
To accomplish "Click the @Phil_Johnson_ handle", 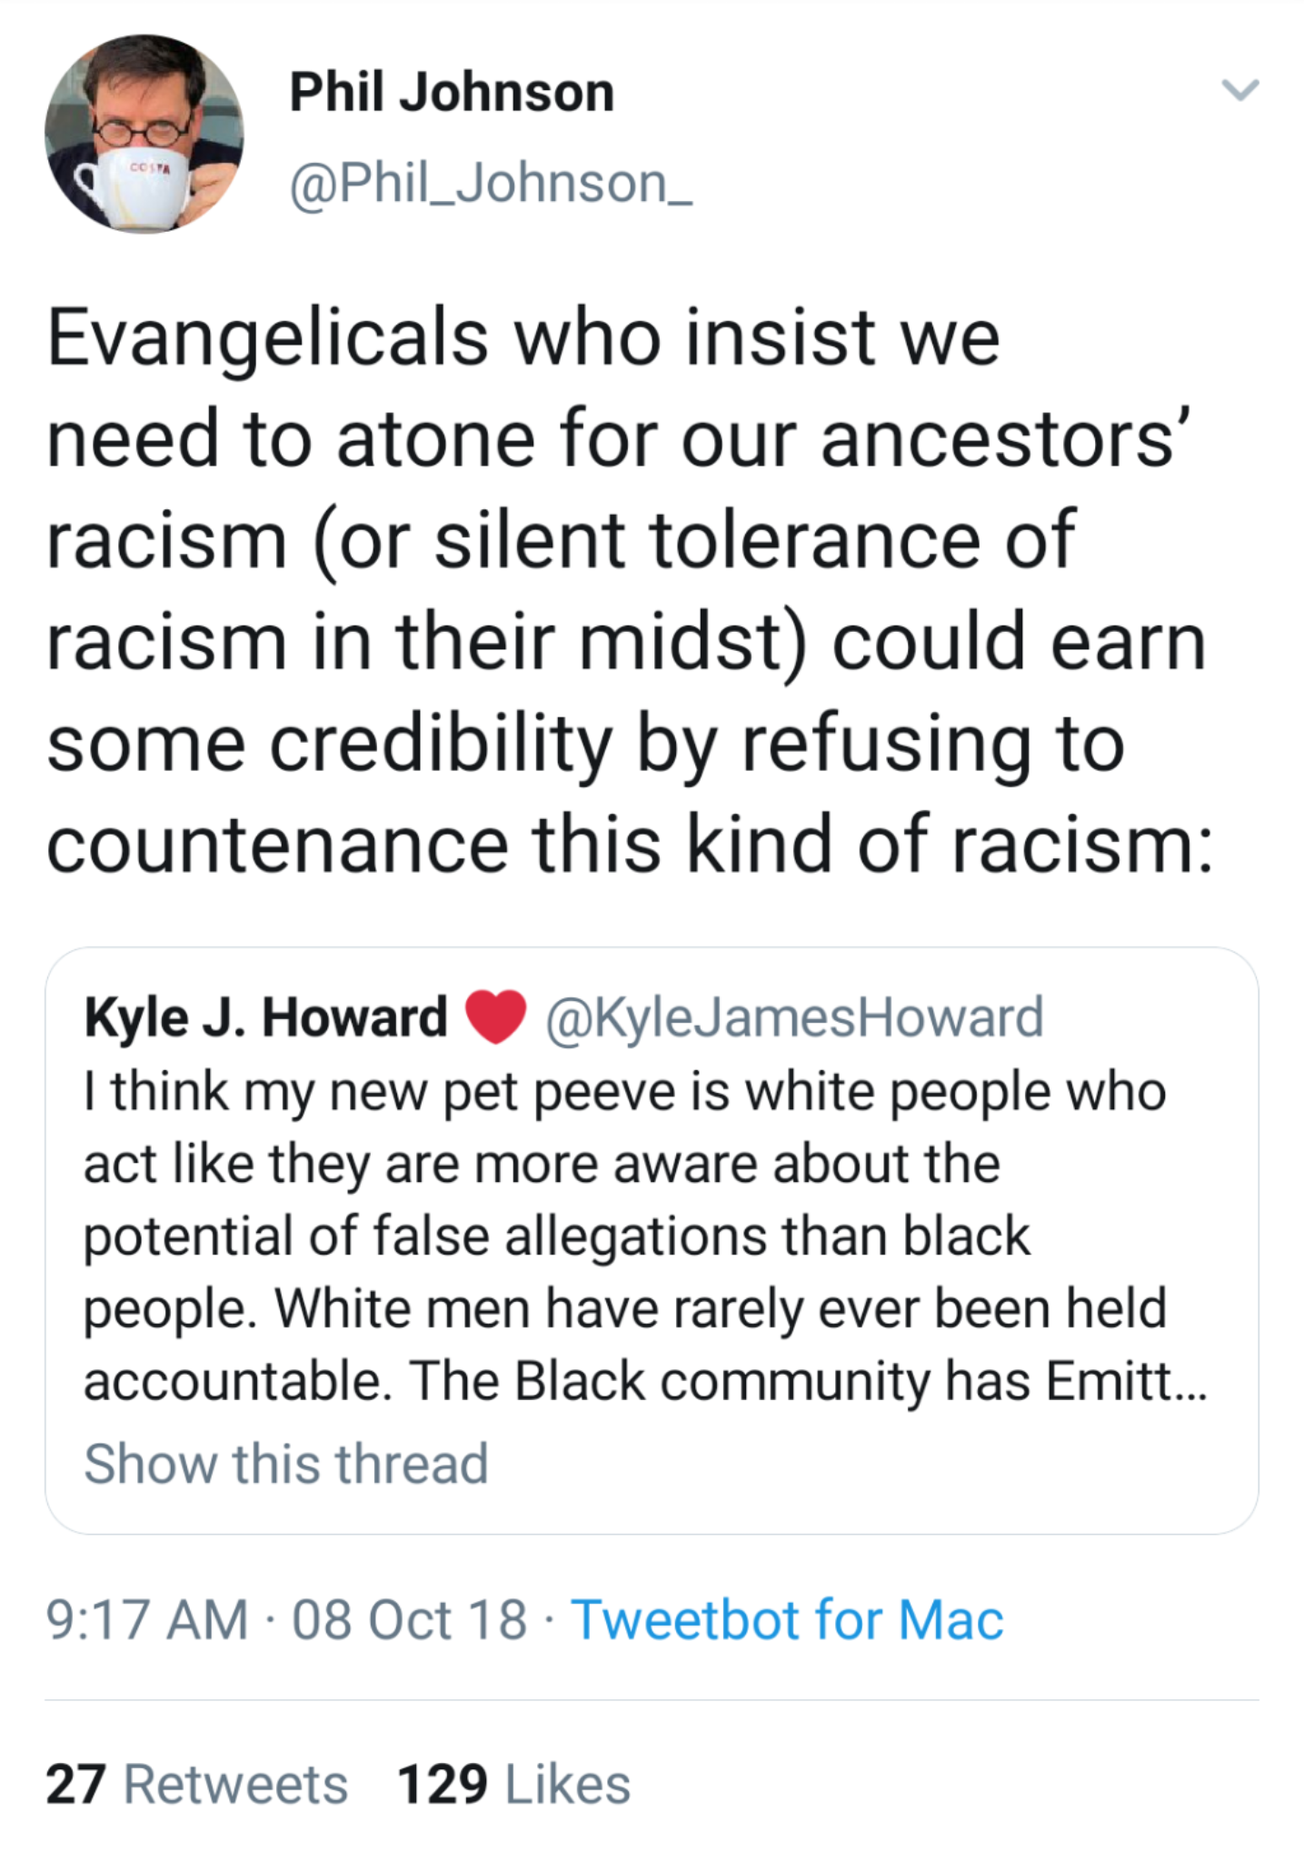I will coord(491,184).
